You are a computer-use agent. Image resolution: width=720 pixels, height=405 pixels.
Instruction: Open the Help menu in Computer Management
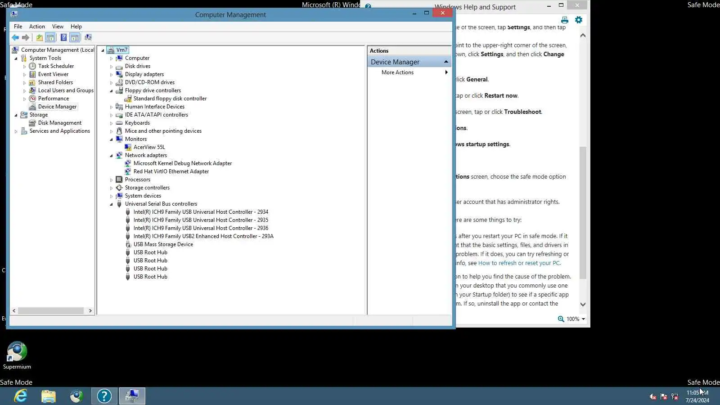click(76, 27)
